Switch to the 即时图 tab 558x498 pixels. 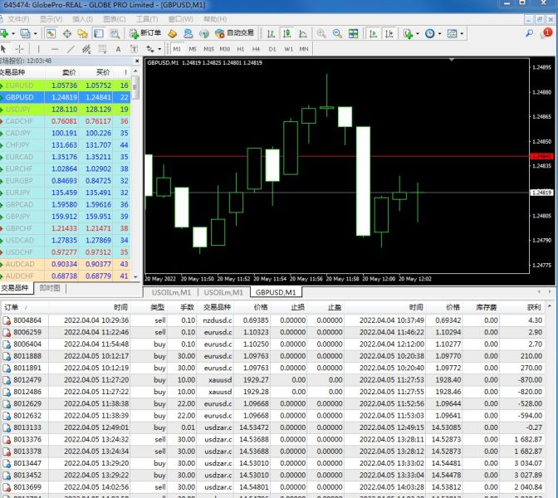pos(50,288)
